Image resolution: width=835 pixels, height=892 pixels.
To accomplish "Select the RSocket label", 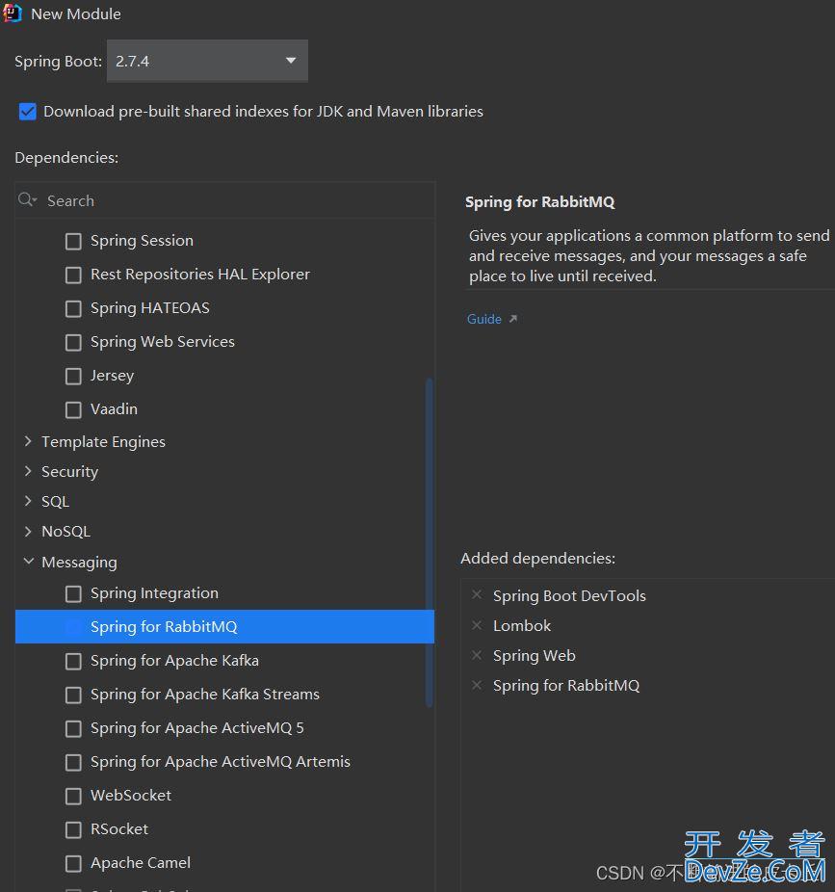I will coord(119,829).
